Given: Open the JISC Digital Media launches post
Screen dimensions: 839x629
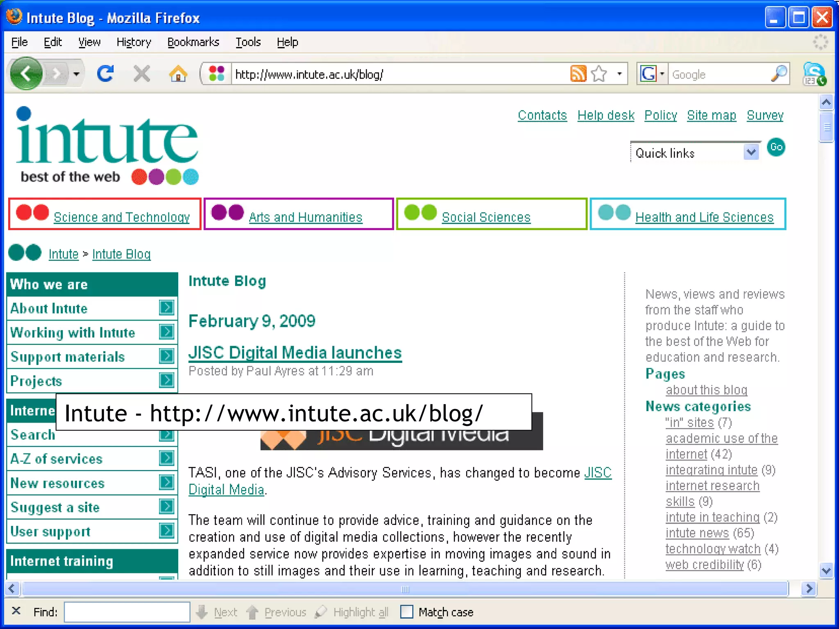Looking at the screenshot, I should [295, 353].
